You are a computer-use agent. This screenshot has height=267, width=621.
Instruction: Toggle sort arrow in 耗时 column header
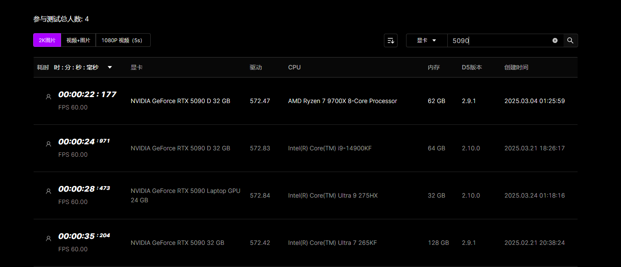pos(110,67)
